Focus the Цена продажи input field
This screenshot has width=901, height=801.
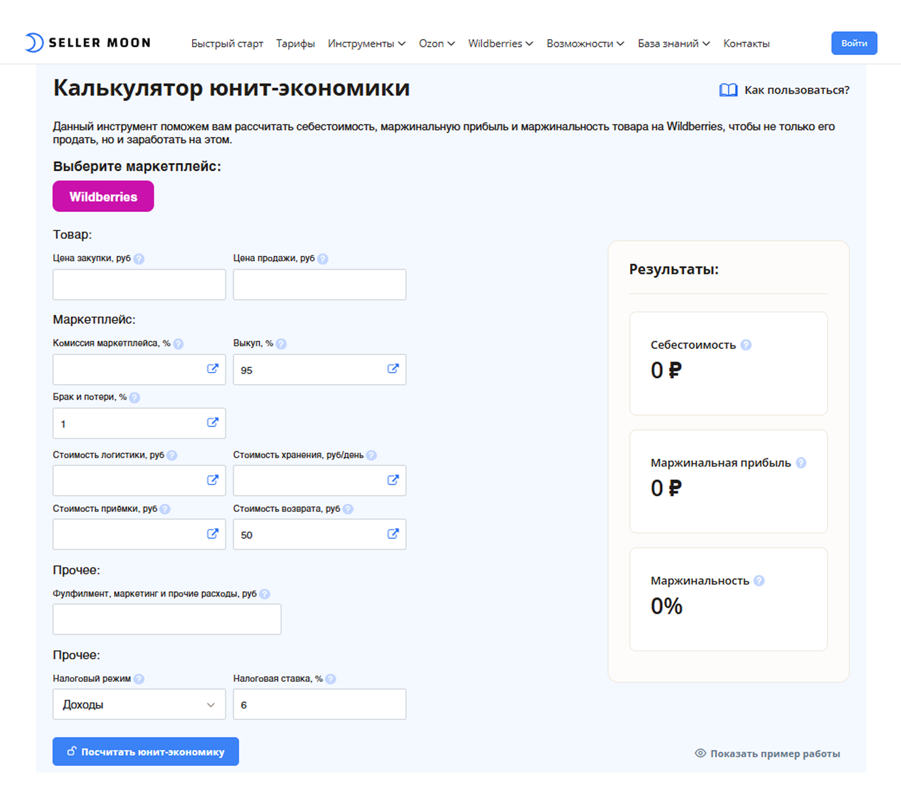(x=319, y=284)
